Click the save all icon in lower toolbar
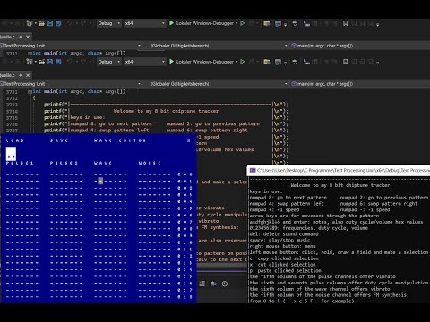 click(x=58, y=62)
